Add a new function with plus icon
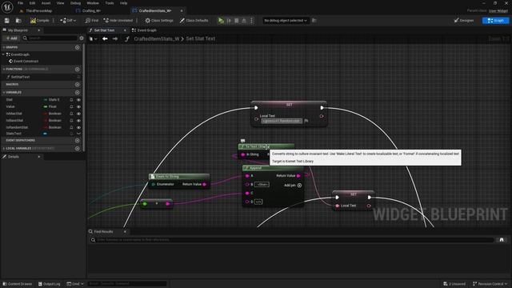 pyautogui.click(x=77, y=70)
